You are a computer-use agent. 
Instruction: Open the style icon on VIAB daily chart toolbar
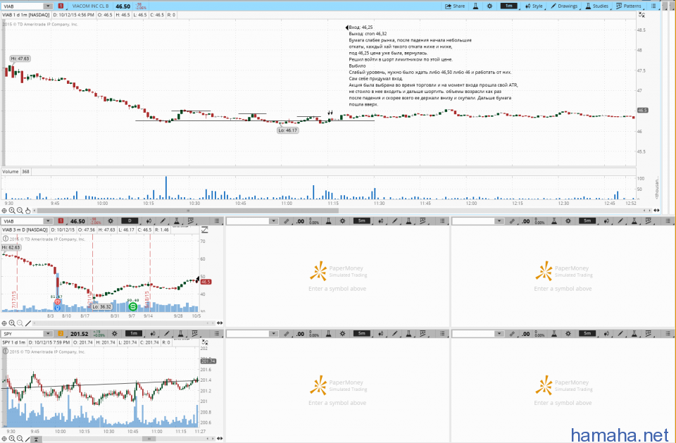click(x=149, y=221)
